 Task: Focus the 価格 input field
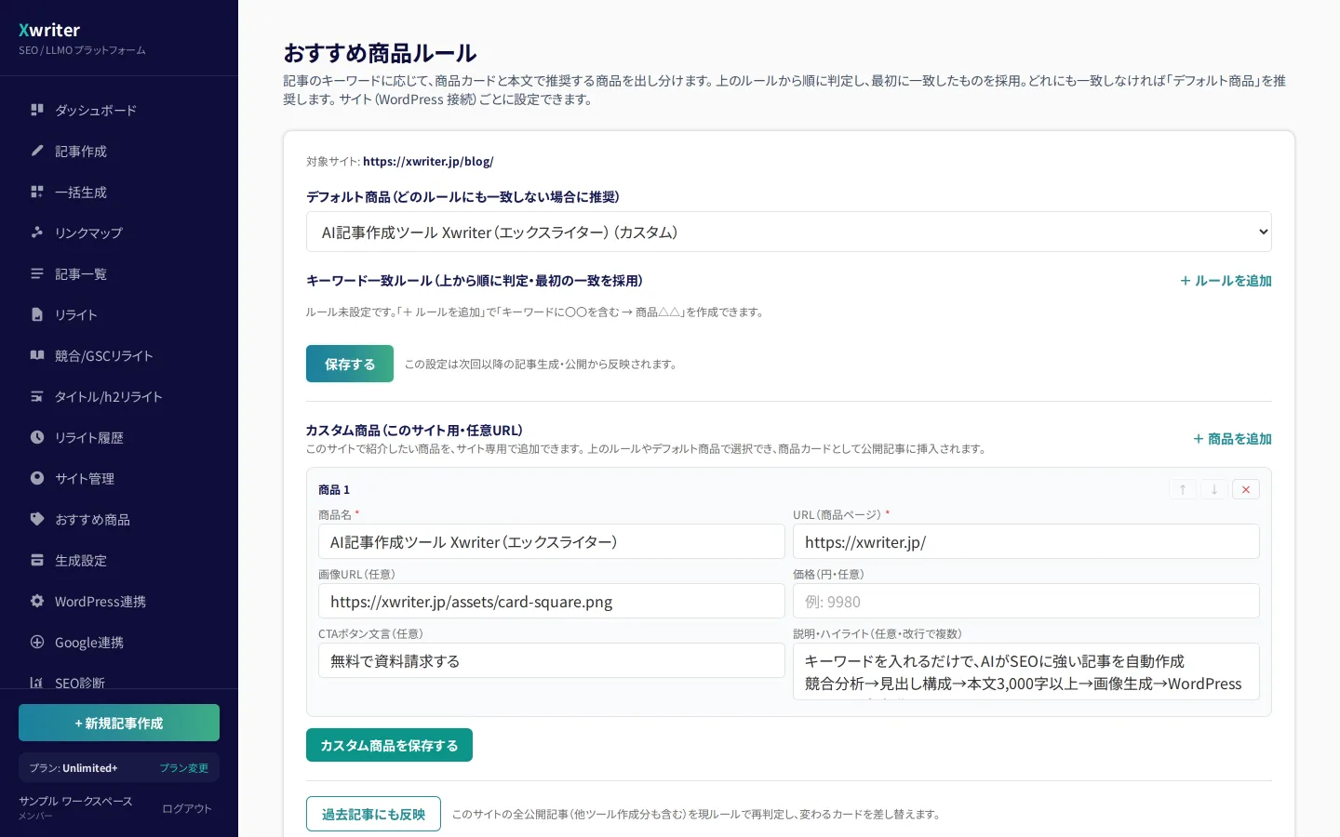[x=1026, y=601]
